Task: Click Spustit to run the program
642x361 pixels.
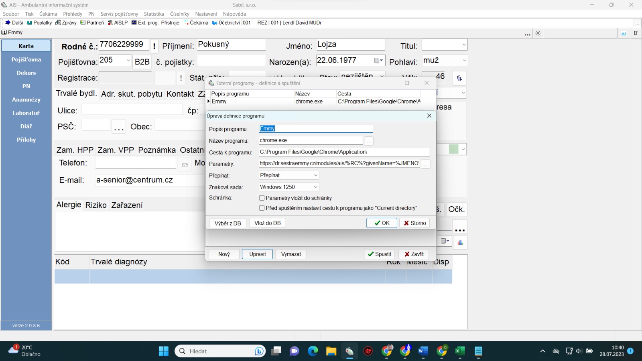Action: 379,254
